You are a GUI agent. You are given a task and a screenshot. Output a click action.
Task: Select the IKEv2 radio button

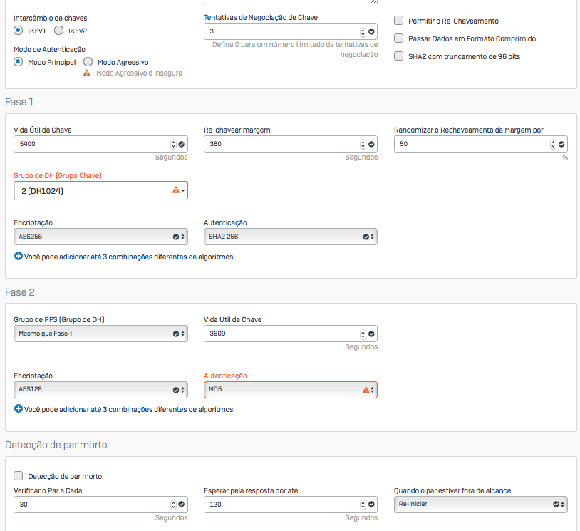pyautogui.click(x=59, y=31)
